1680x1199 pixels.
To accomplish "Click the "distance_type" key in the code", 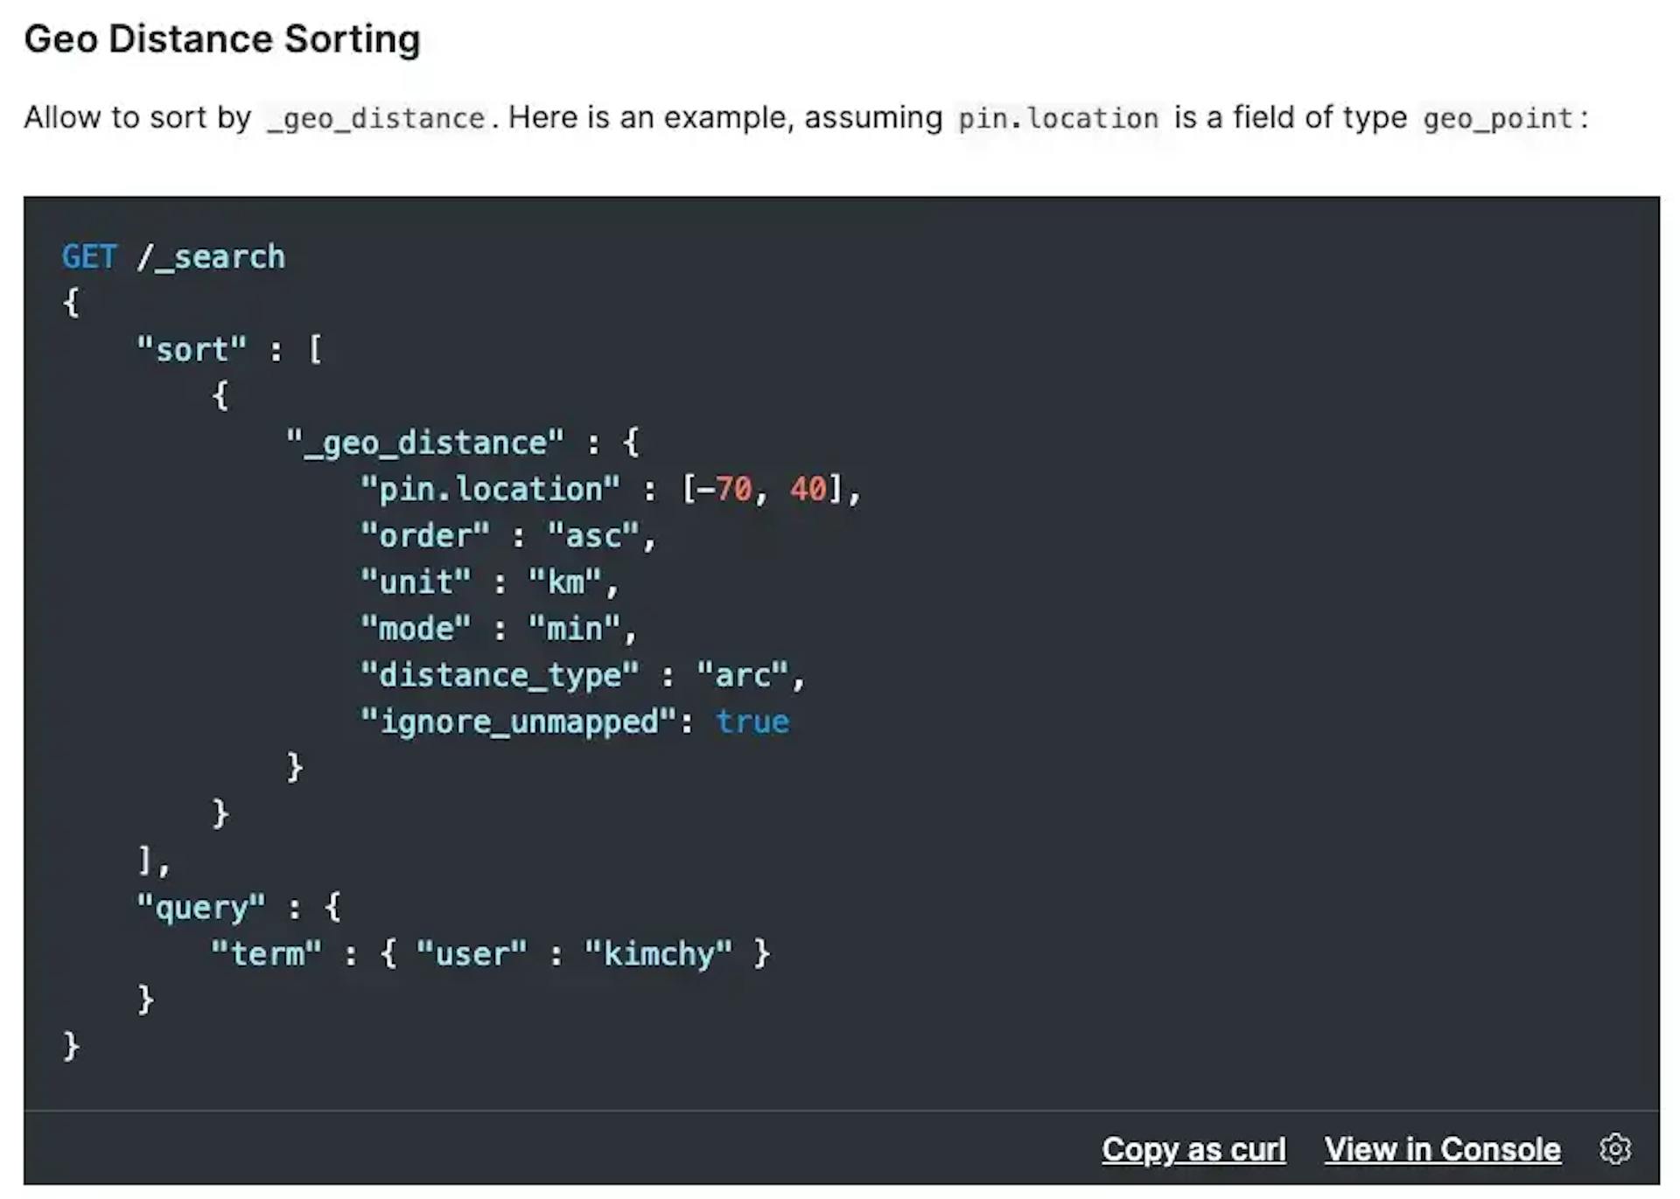I will point(500,675).
